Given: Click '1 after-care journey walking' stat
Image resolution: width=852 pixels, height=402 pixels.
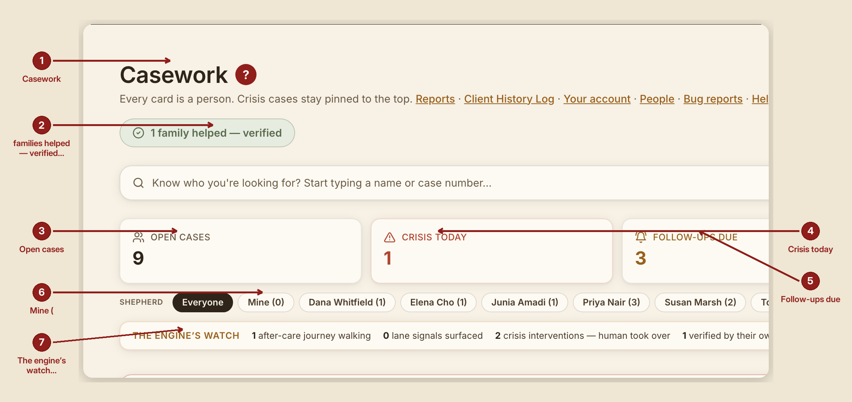Looking at the screenshot, I should (x=311, y=336).
